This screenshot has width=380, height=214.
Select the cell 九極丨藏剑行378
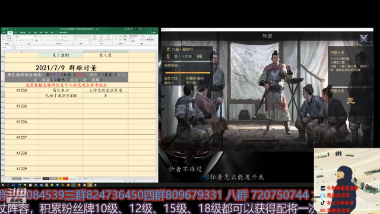point(61,96)
